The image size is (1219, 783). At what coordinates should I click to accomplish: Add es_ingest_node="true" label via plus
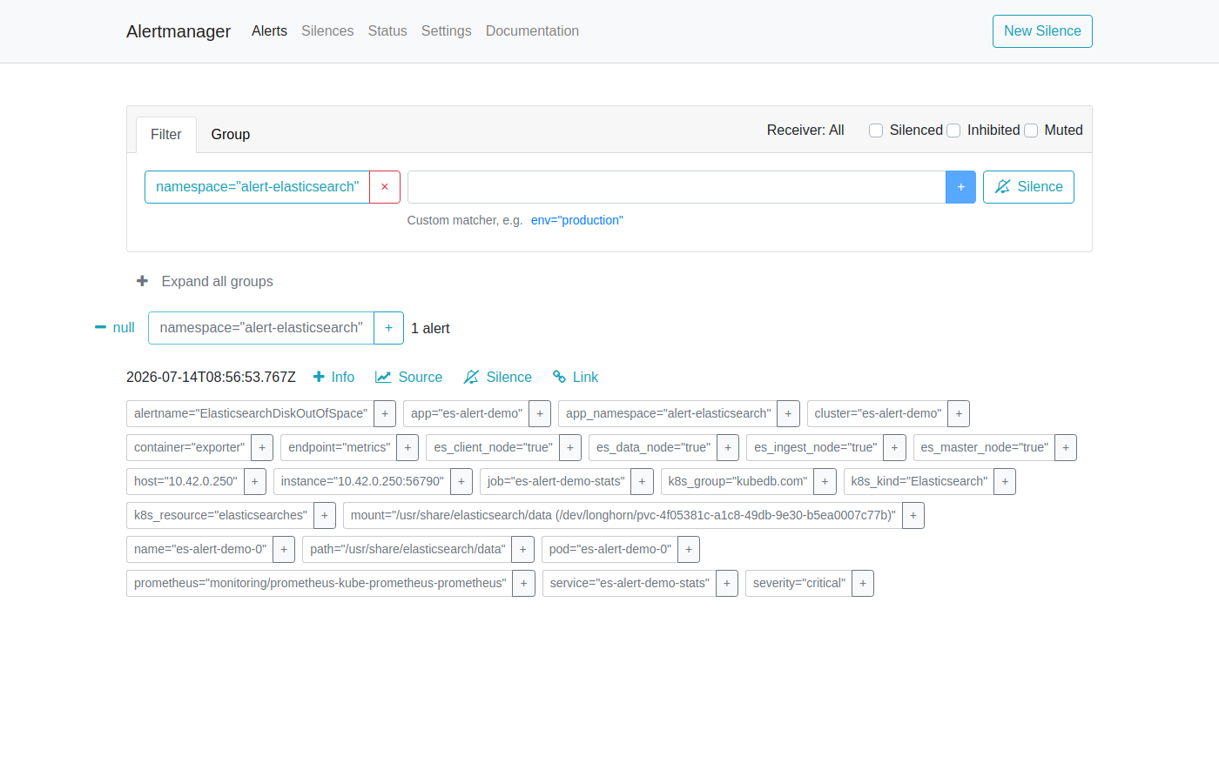[x=894, y=447]
